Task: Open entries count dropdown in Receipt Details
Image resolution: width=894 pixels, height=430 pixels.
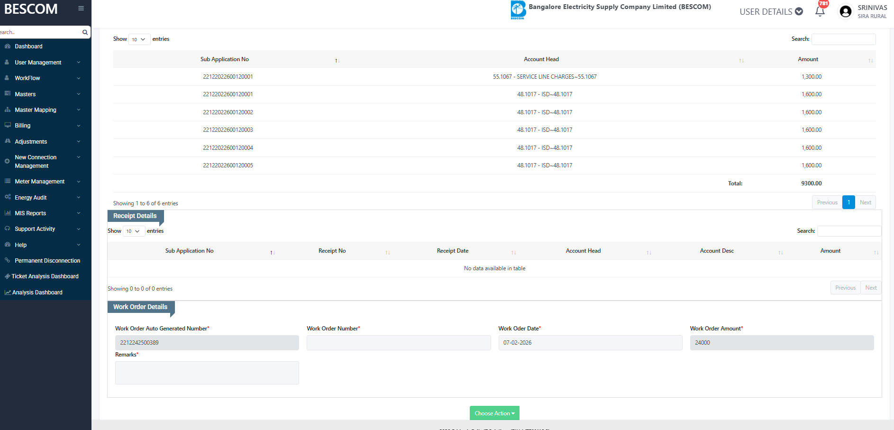Action: click(x=133, y=231)
